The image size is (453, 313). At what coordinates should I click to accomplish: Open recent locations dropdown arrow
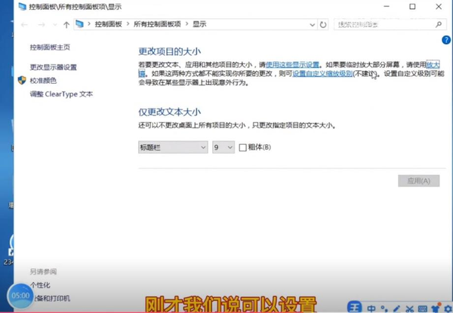(x=55, y=25)
